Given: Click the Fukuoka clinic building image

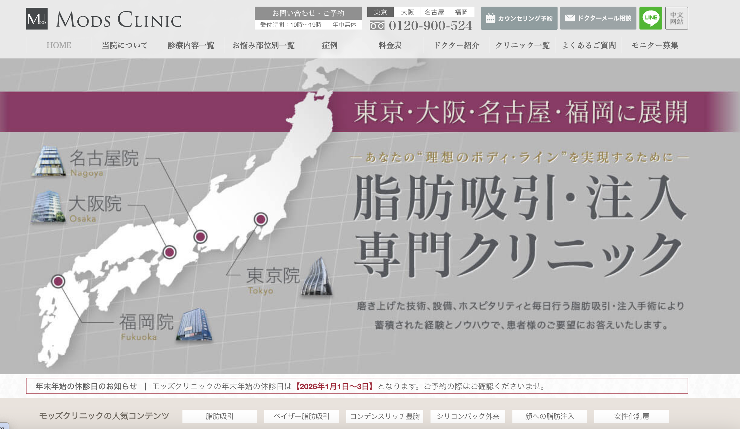Looking at the screenshot, I should click(x=194, y=325).
